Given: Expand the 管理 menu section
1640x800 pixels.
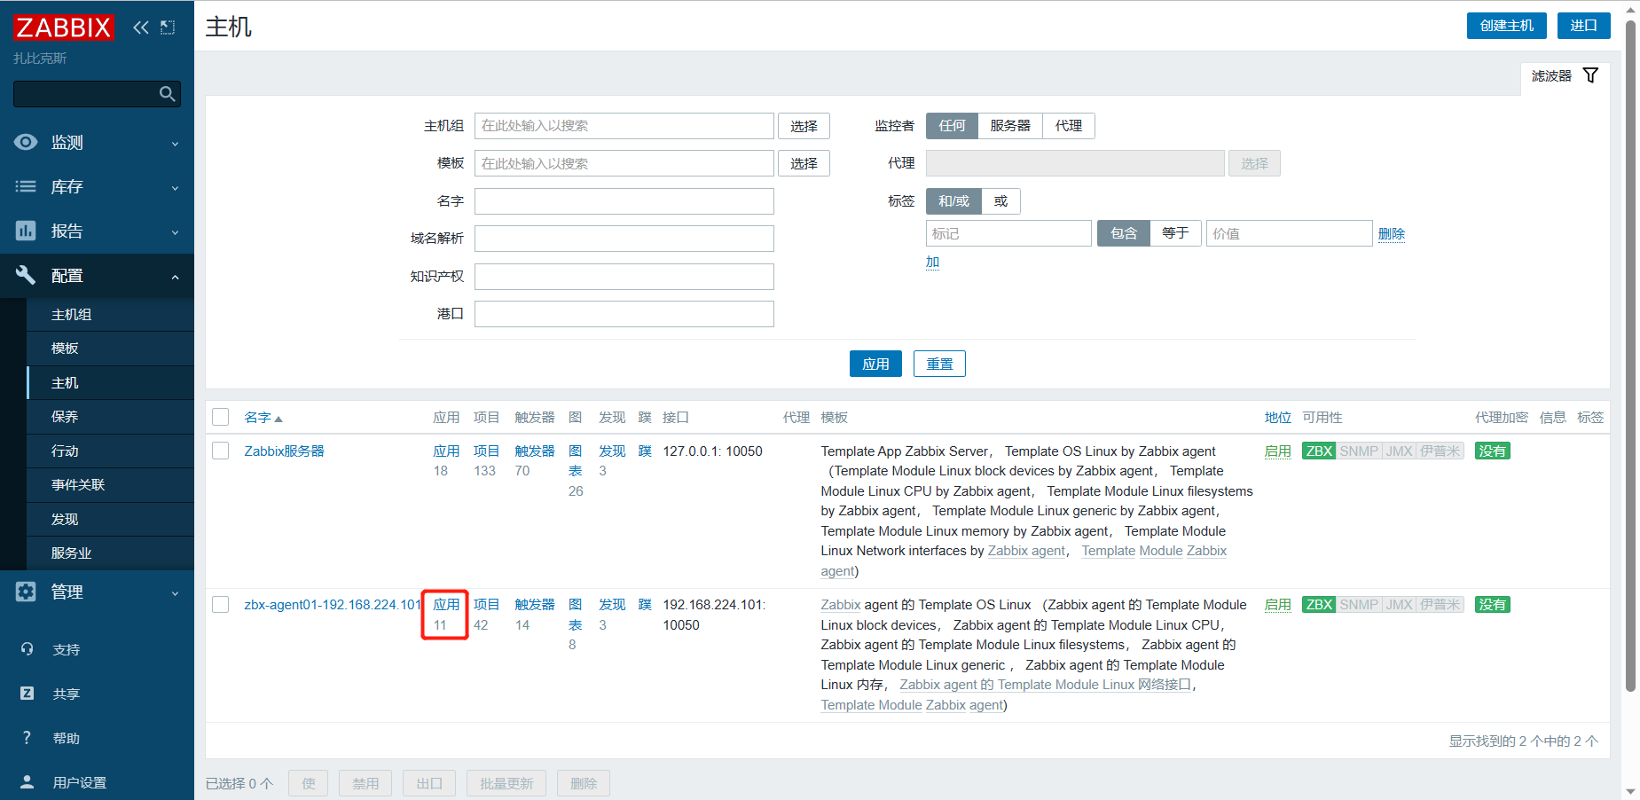Looking at the screenshot, I should point(97,592).
